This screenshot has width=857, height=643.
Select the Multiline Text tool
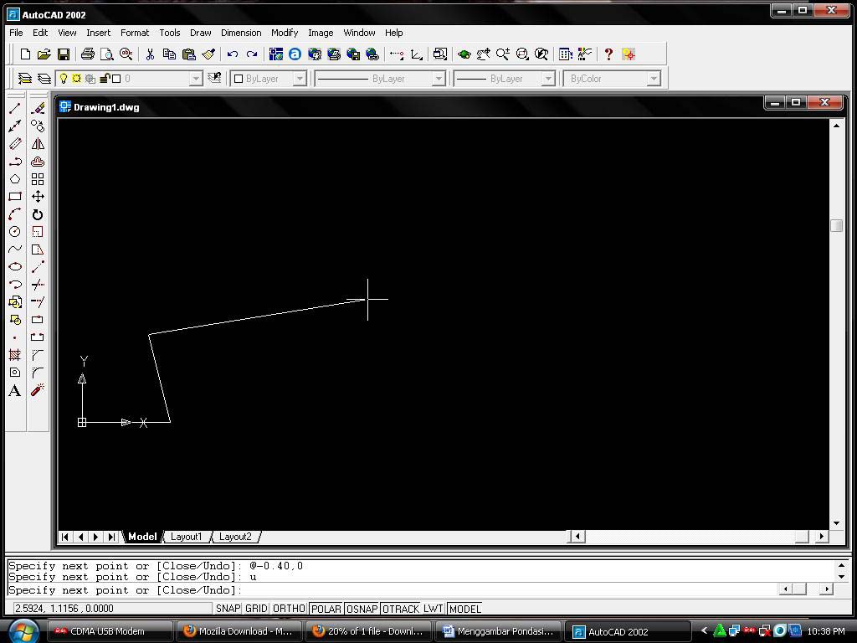click(15, 390)
